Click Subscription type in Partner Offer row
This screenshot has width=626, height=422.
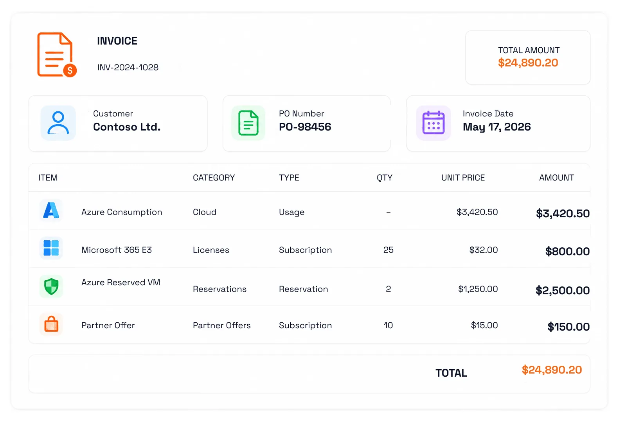[305, 325]
